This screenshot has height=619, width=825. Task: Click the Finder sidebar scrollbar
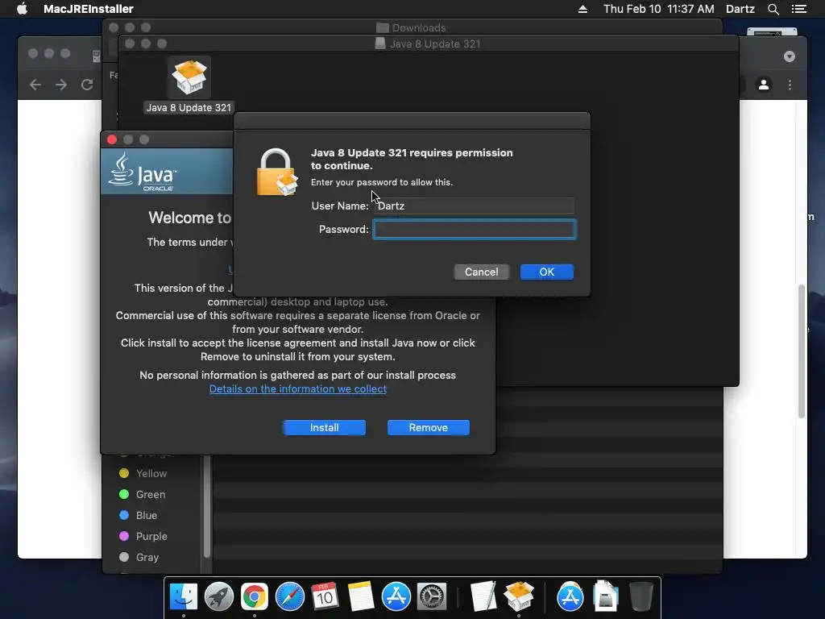[x=207, y=506]
